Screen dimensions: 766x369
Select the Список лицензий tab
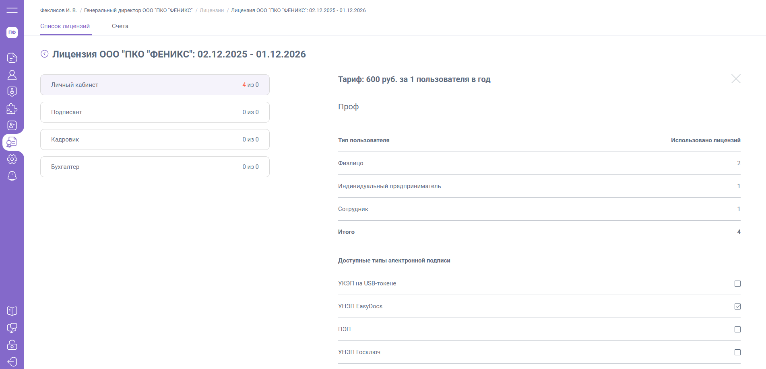[65, 26]
